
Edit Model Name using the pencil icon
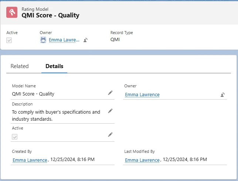[x=110, y=93]
